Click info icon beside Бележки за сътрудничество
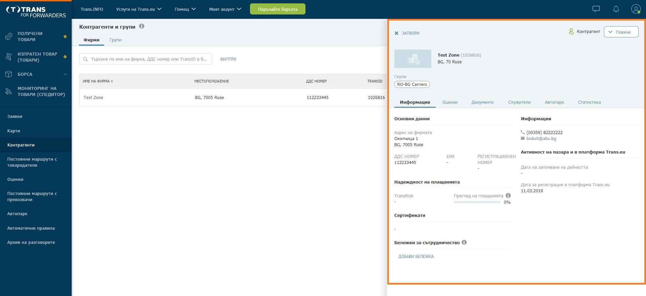Image resolution: width=646 pixels, height=296 pixels. pos(464,242)
